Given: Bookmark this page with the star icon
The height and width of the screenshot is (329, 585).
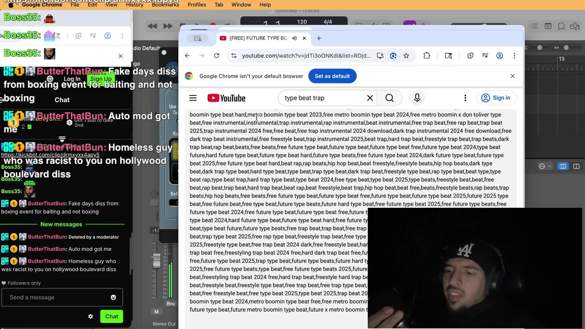Looking at the screenshot, I should (x=406, y=56).
